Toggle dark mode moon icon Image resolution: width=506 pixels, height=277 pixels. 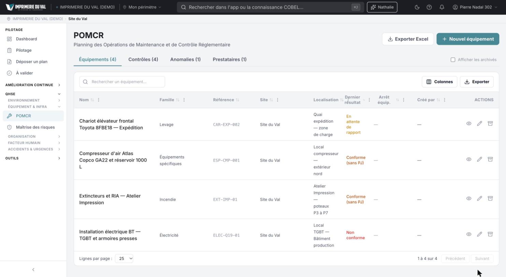[417, 7]
